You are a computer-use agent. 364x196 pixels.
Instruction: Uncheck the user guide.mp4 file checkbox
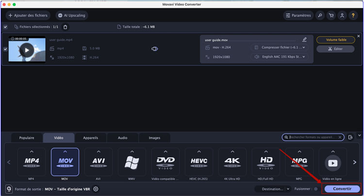(5, 49)
